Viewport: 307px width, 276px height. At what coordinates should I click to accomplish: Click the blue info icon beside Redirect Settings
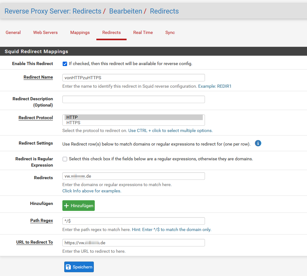pos(258,143)
